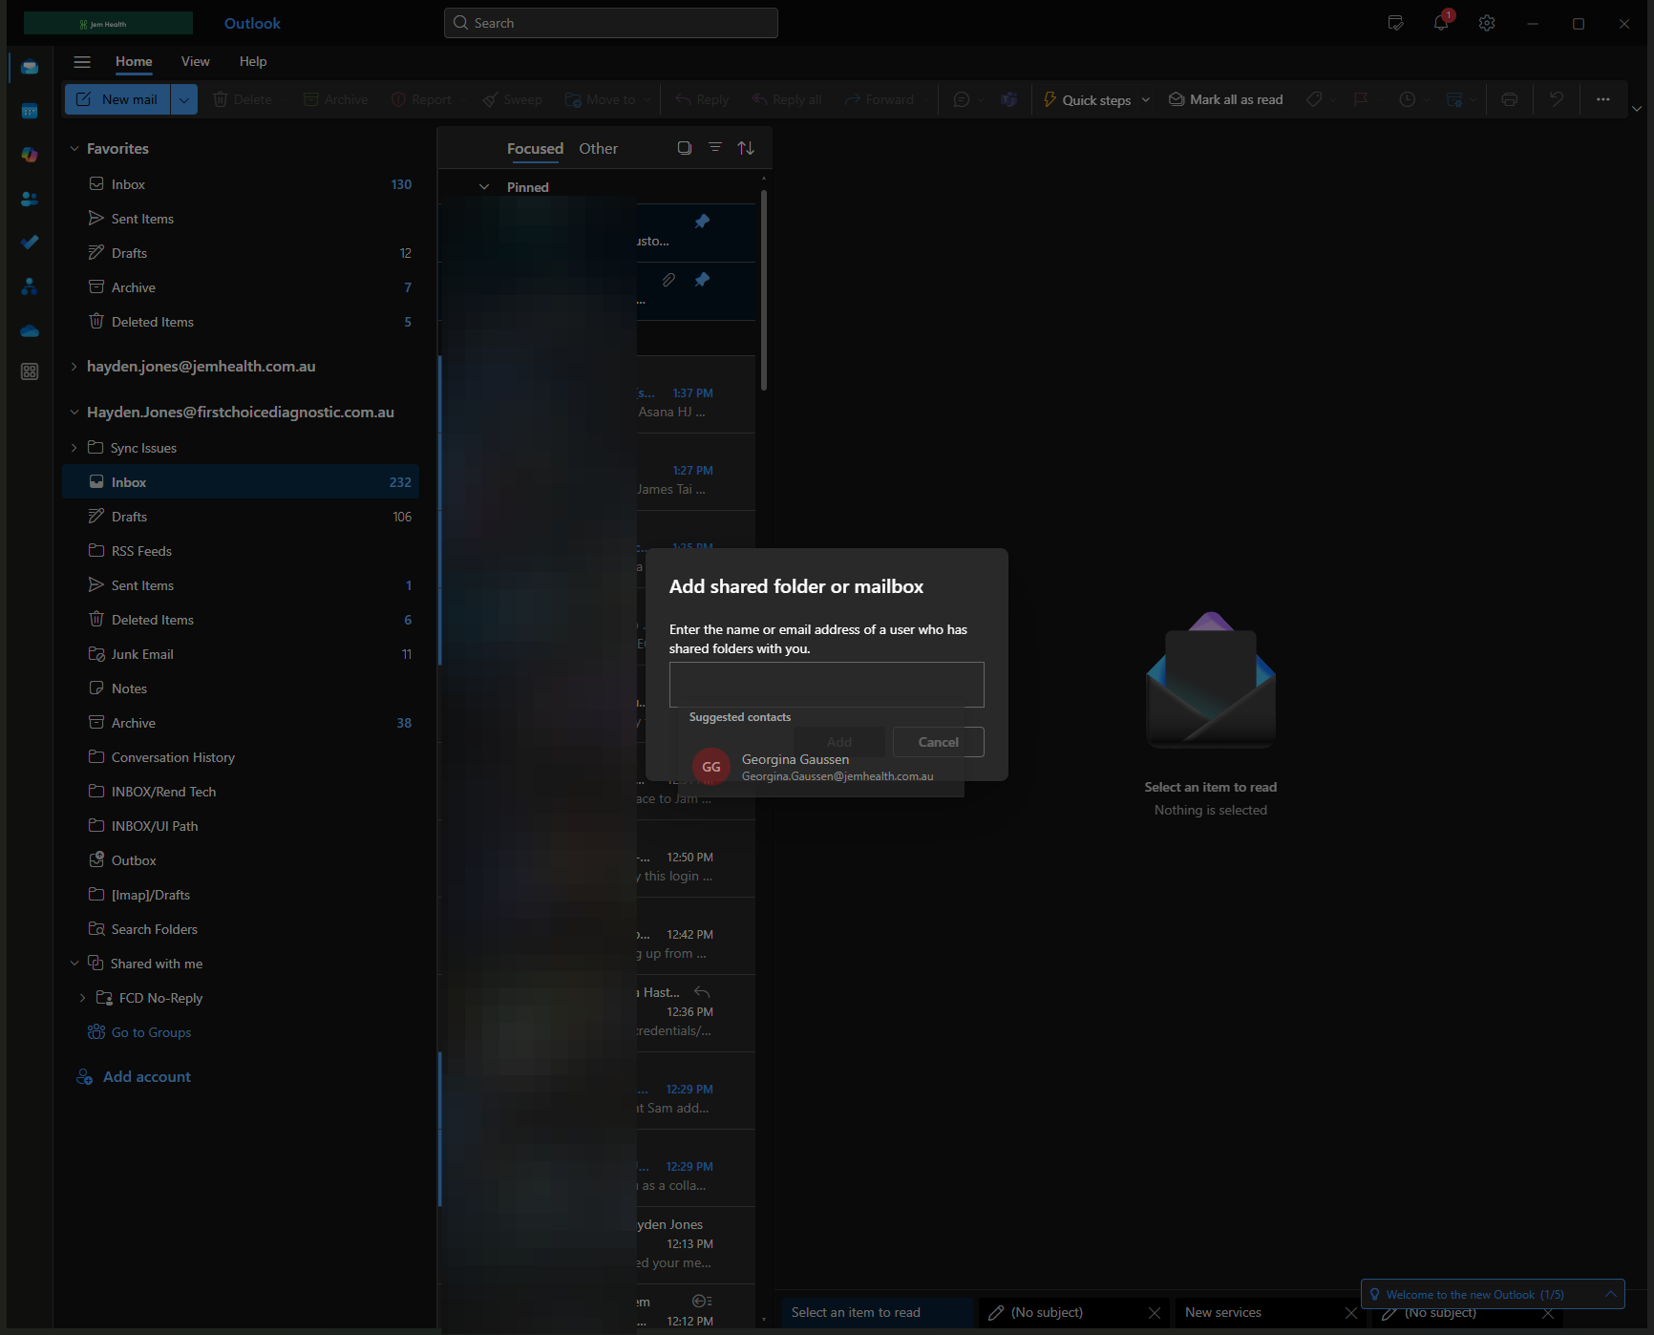This screenshot has width=1654, height=1335.
Task: Open the New mail dropdown arrow
Action: coord(184,99)
